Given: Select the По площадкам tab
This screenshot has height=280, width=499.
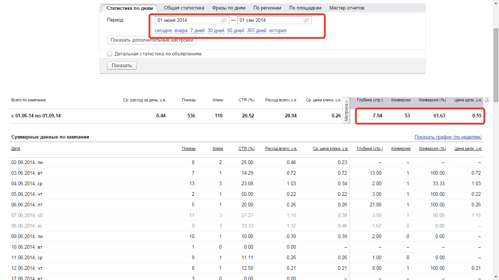Looking at the screenshot, I should (x=305, y=8).
